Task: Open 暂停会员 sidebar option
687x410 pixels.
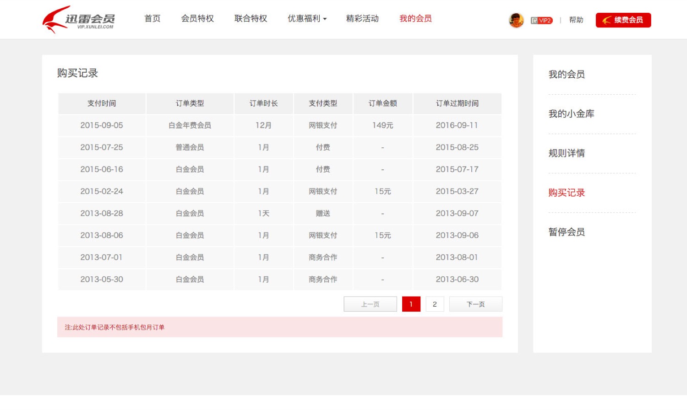Action: pyautogui.click(x=567, y=232)
